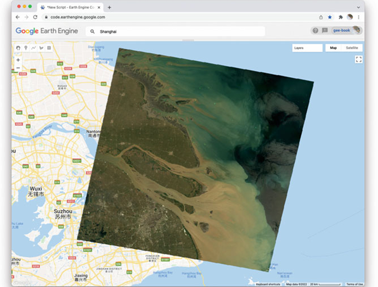Image resolution: width=378 pixels, height=287 pixels.
Task: Pick the draw line tool
Action: coord(34,48)
